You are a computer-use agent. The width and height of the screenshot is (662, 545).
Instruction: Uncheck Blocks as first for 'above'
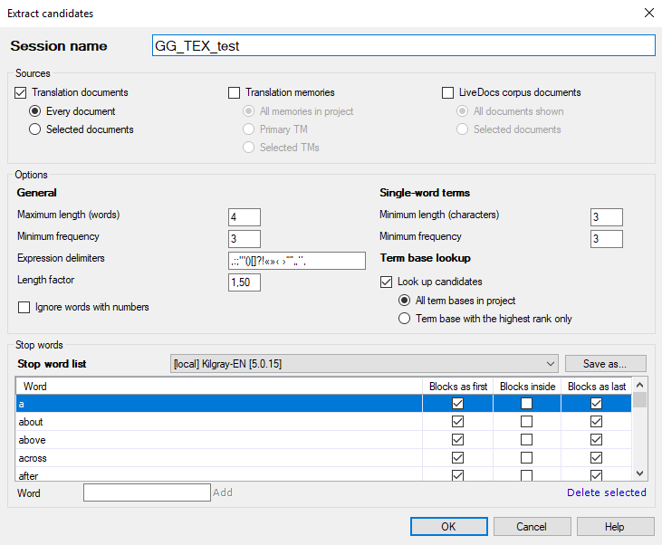457,440
